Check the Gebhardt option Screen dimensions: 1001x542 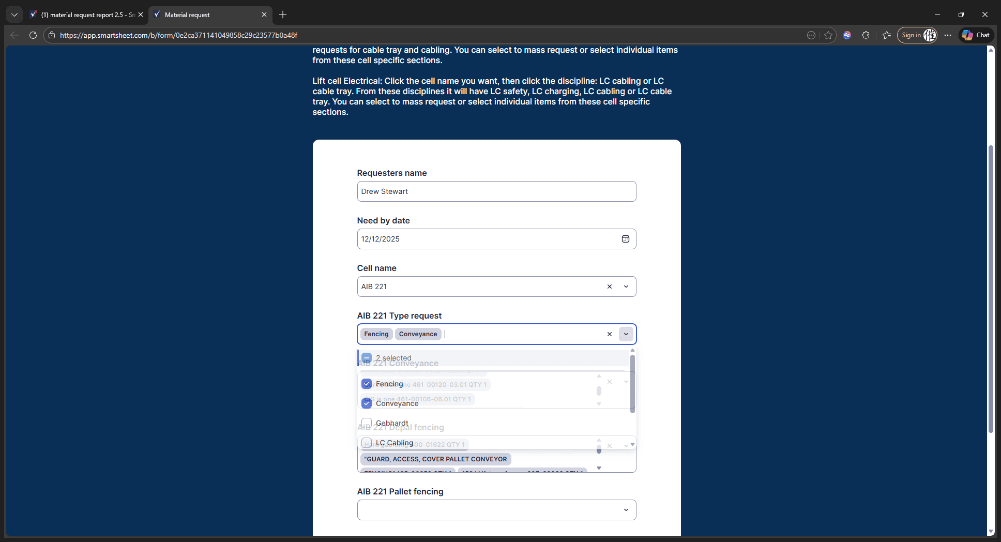point(367,423)
